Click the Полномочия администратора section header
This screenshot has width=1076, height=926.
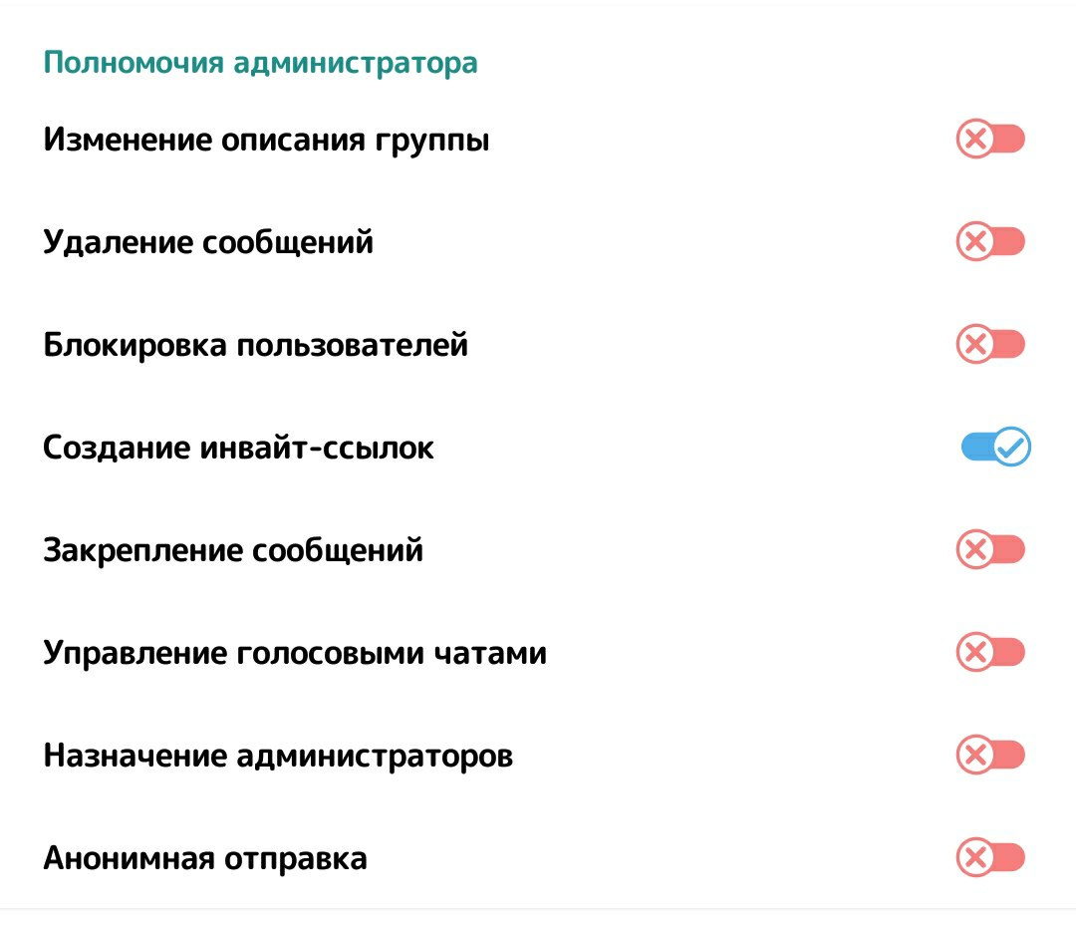(260, 64)
